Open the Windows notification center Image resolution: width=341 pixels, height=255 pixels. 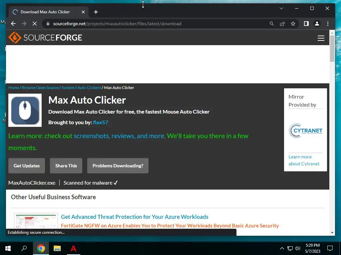(x=330, y=248)
